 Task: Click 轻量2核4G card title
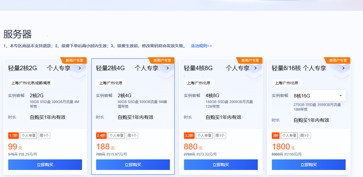[111, 68]
